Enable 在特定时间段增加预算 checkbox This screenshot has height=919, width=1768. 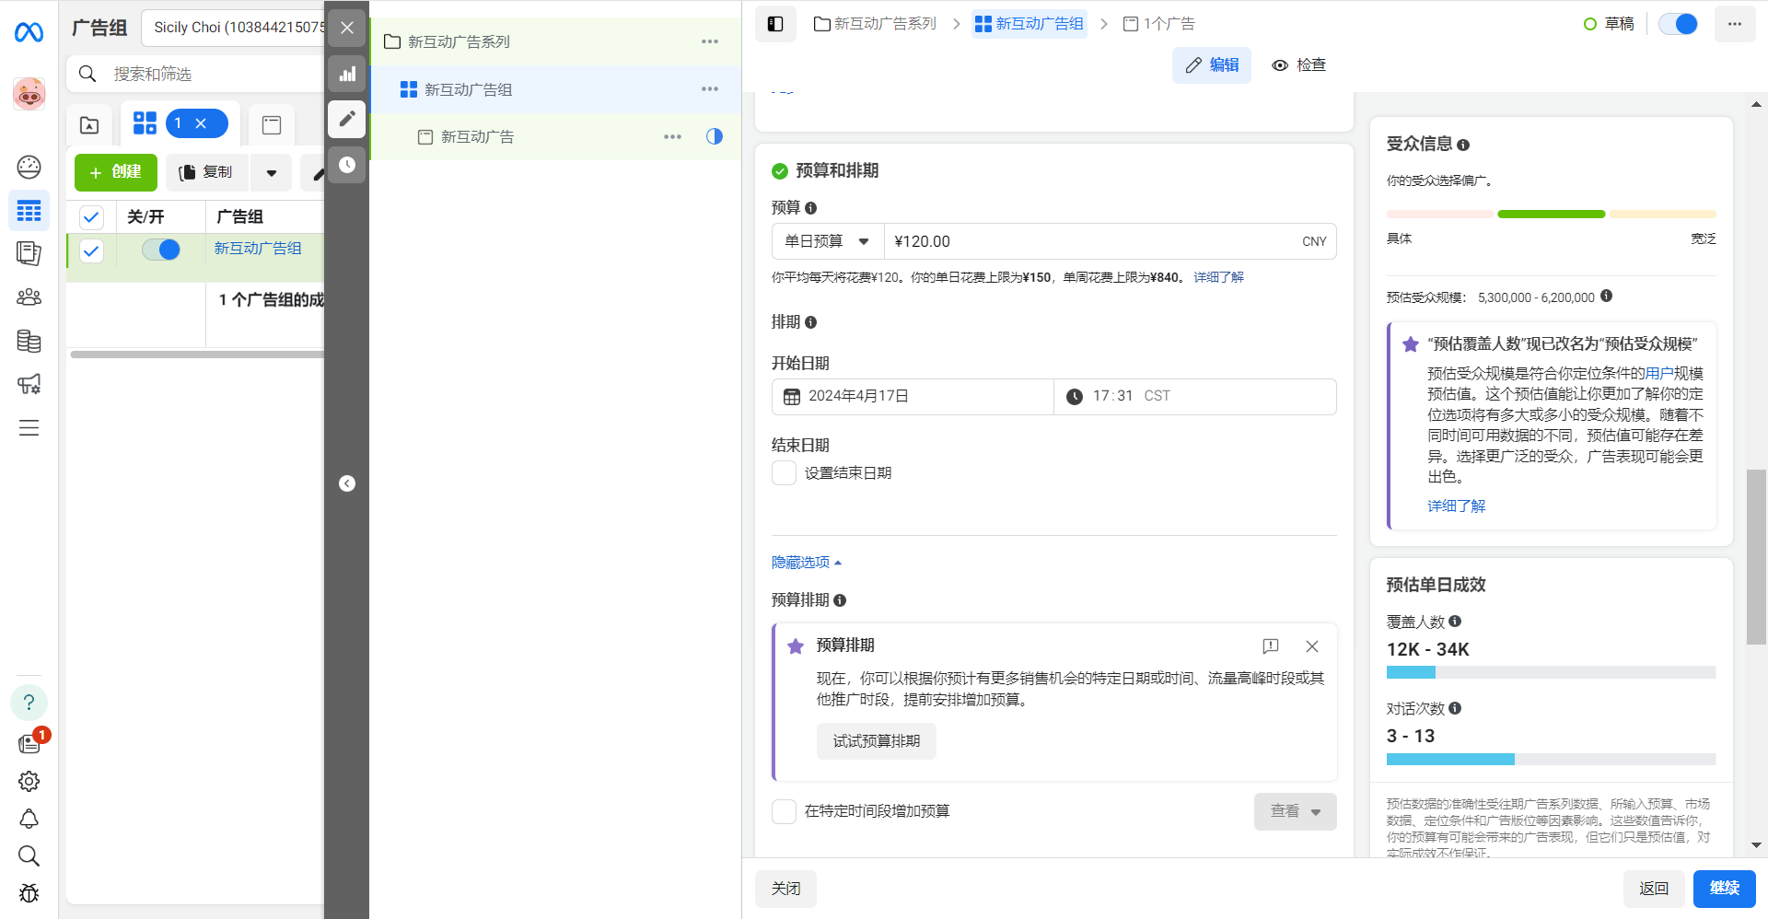[x=784, y=811]
